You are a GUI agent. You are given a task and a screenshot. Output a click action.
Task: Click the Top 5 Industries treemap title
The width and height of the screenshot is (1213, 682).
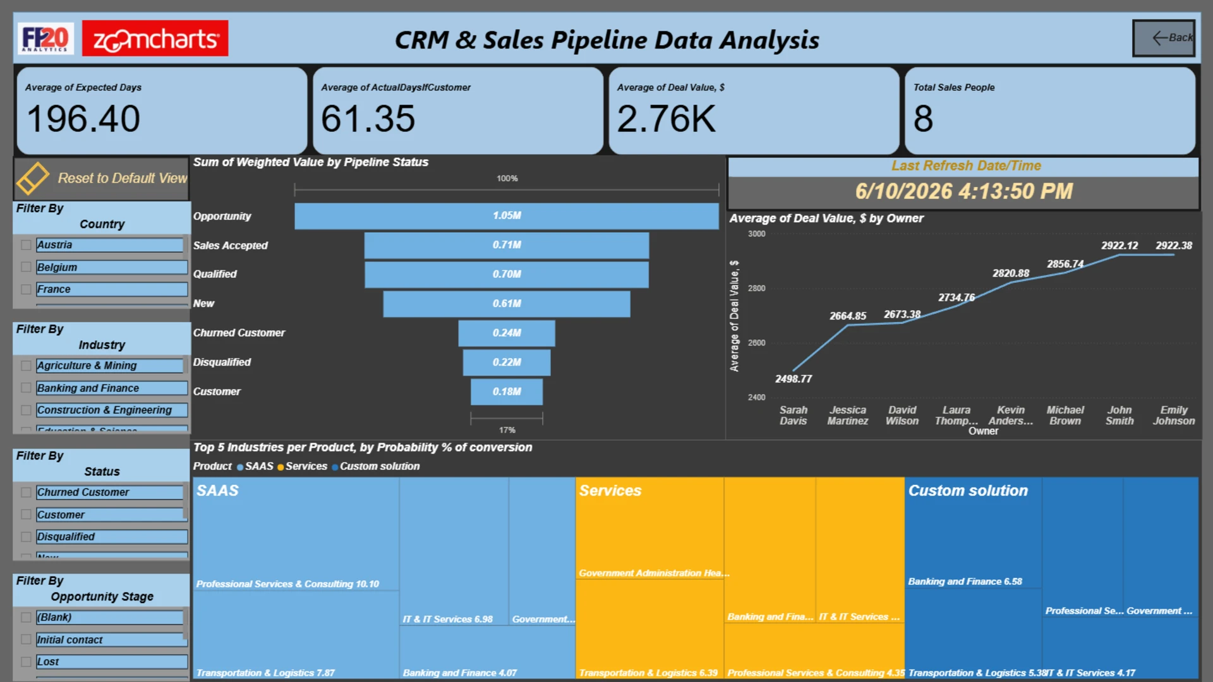pyautogui.click(x=363, y=447)
